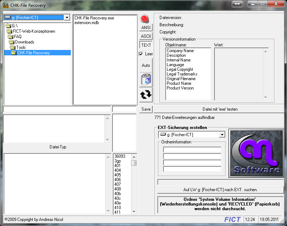The width and height of the screenshot is (287, 226).
Task: Select extension 411 in list
Action: pos(117,212)
